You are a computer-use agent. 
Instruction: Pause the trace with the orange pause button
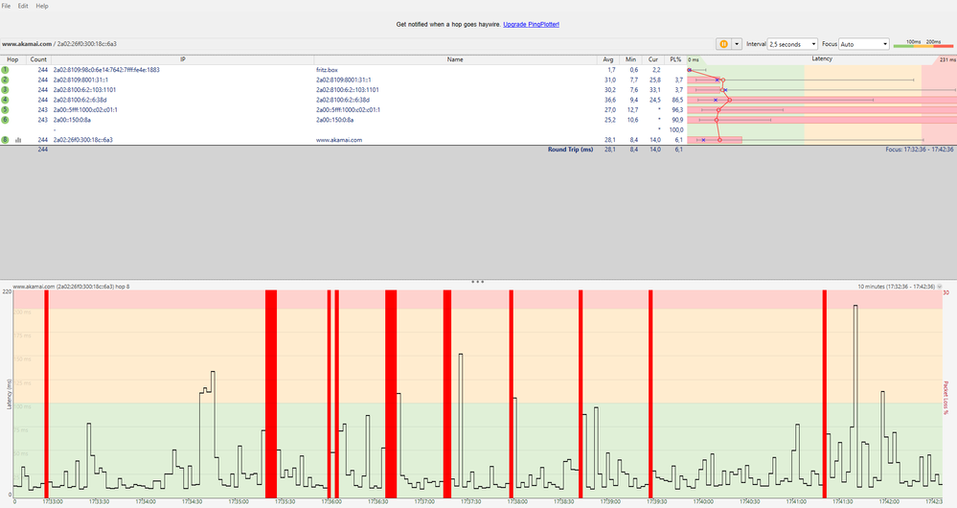[x=724, y=44]
